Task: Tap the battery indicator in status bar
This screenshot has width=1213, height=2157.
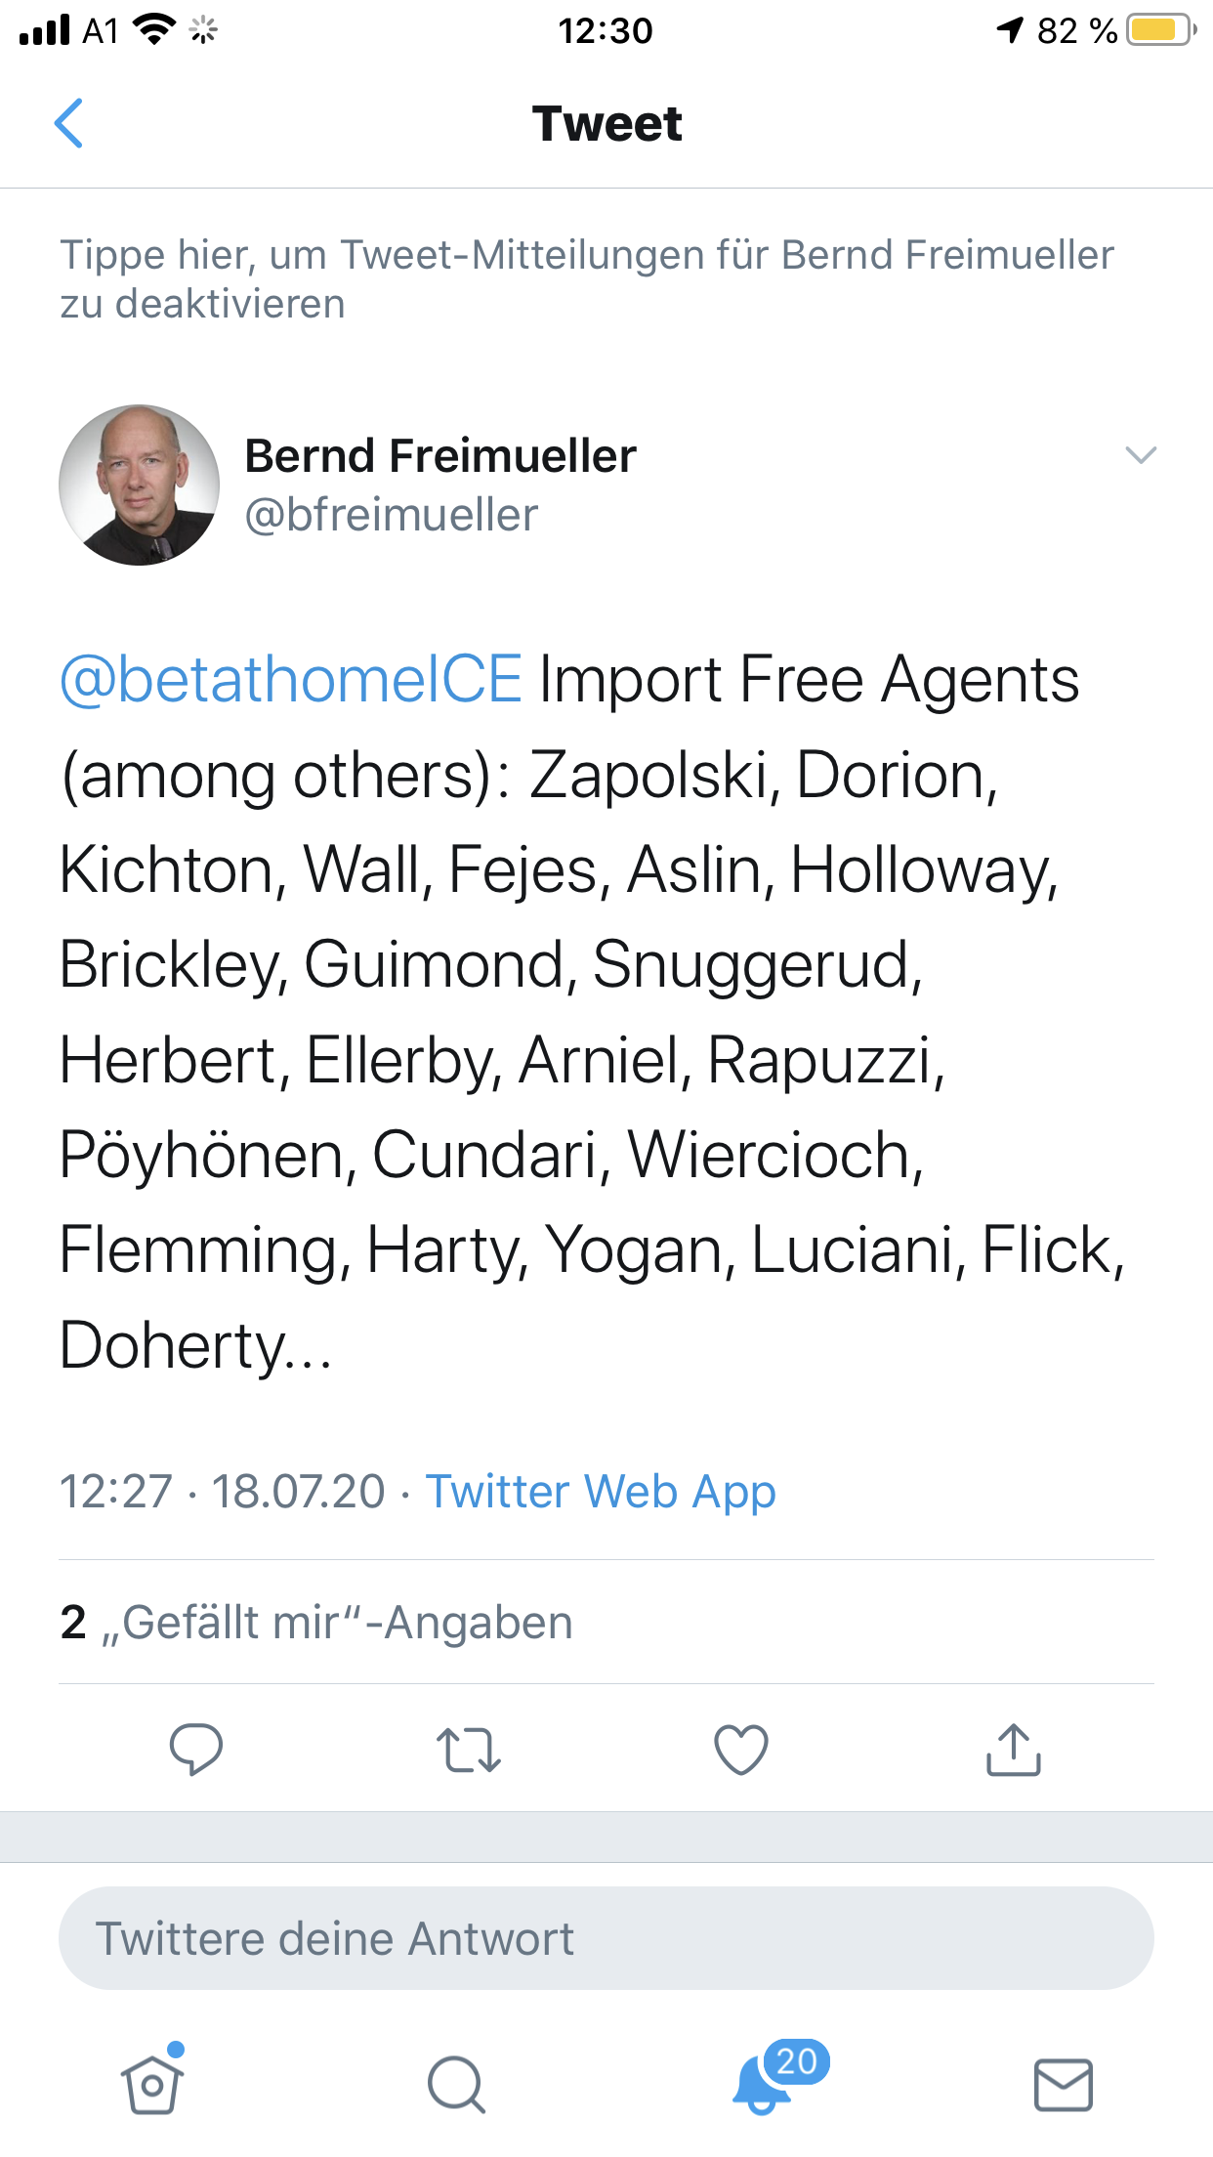Action: coord(1160,30)
